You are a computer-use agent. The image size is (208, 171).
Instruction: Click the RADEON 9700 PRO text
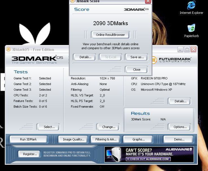pyautogui.click(x=154, y=78)
